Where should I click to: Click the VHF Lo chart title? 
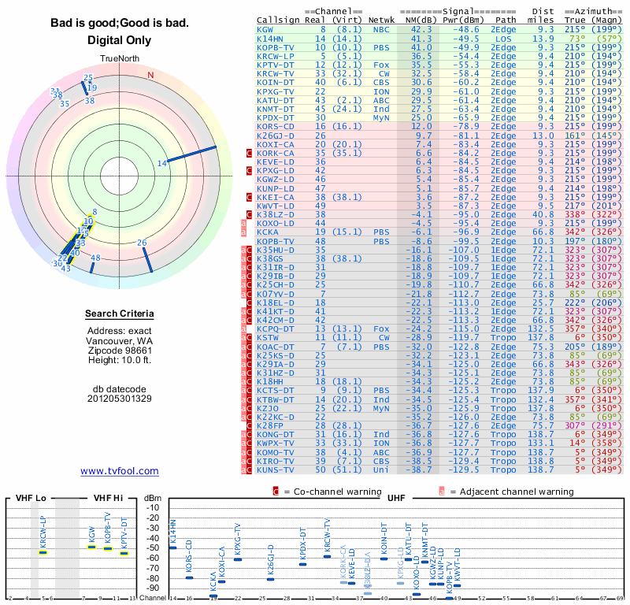(31, 498)
